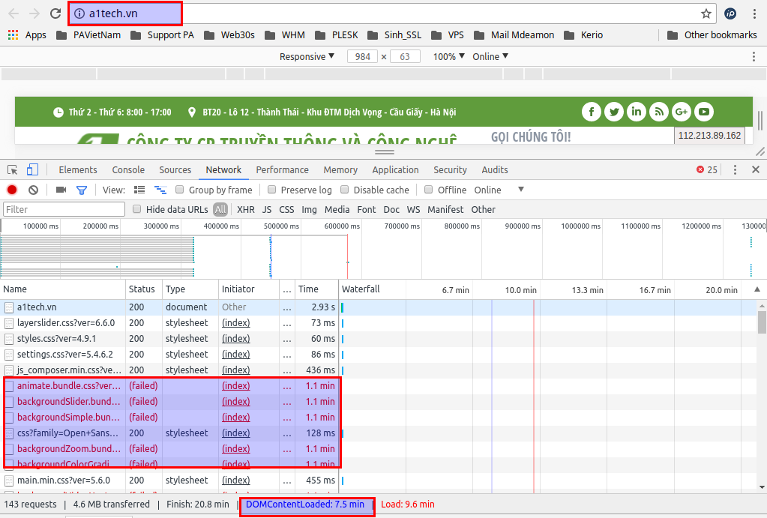Toggle the device toolbar icon
This screenshot has width=767, height=518.
pyautogui.click(x=32, y=169)
